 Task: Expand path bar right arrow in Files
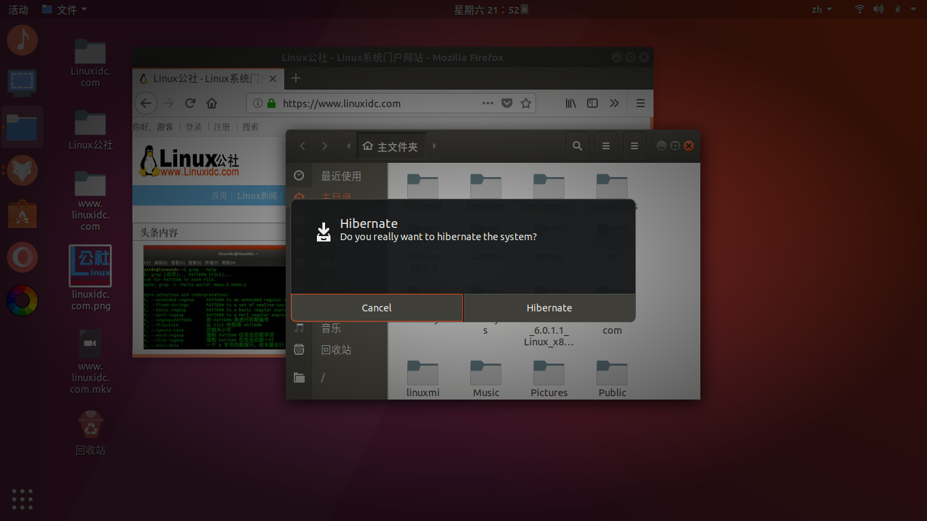[434, 146]
